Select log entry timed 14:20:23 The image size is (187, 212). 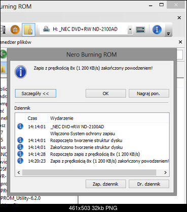click(x=93, y=161)
